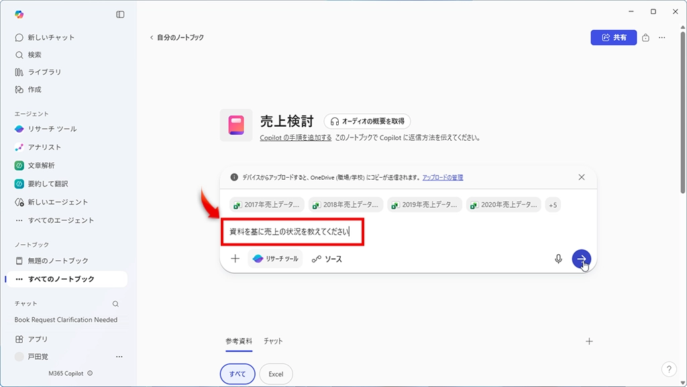Switch to the チャット tab

coord(273,341)
